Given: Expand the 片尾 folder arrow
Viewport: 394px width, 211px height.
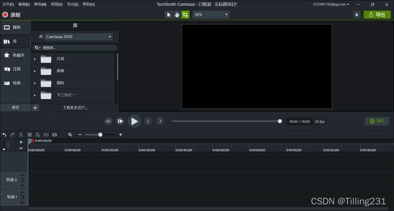Looking at the screenshot, I should [x=35, y=59].
